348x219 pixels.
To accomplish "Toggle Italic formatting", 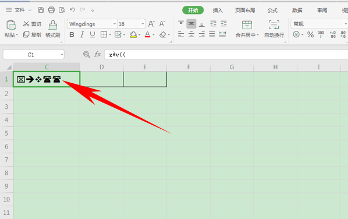I will coord(82,34).
